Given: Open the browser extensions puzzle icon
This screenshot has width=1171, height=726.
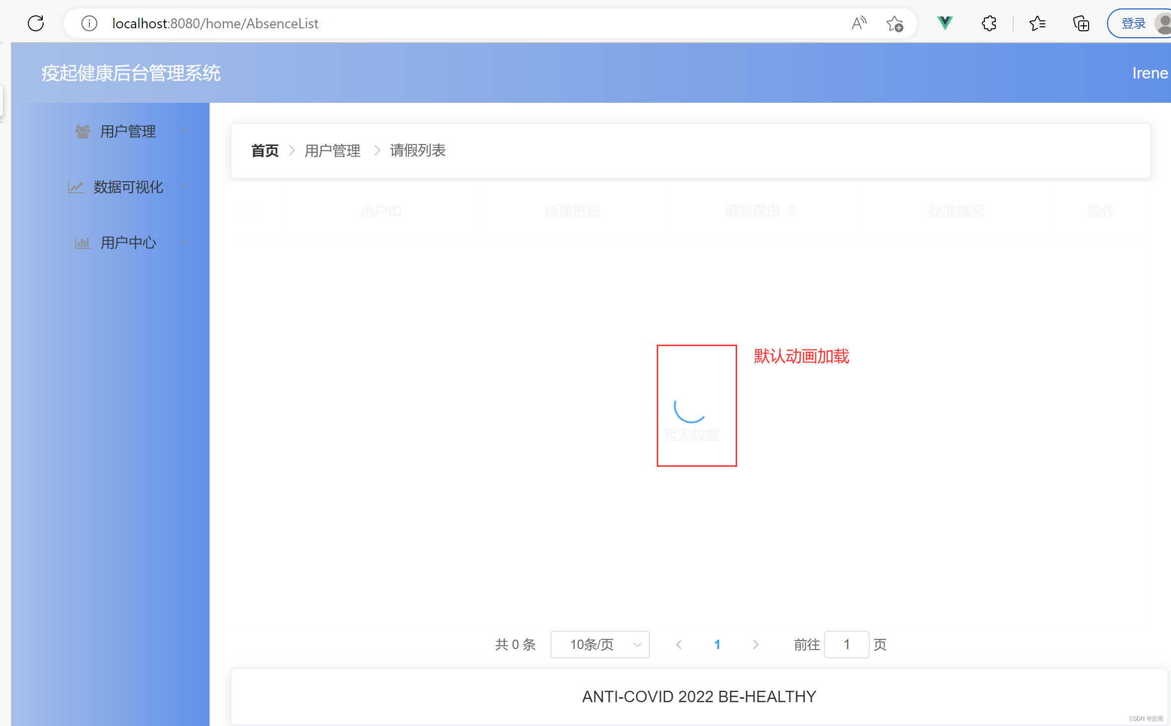Looking at the screenshot, I should 989,23.
